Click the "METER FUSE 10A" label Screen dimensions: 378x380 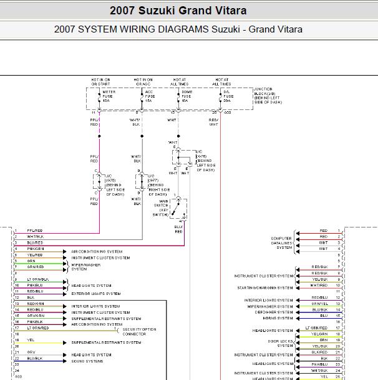pos(109,96)
